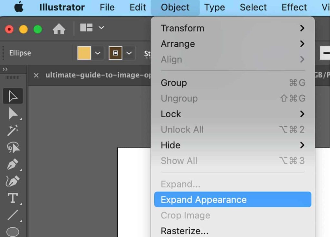Go to the Illustrator Home screen
The width and height of the screenshot is (330, 237).
click(x=59, y=29)
